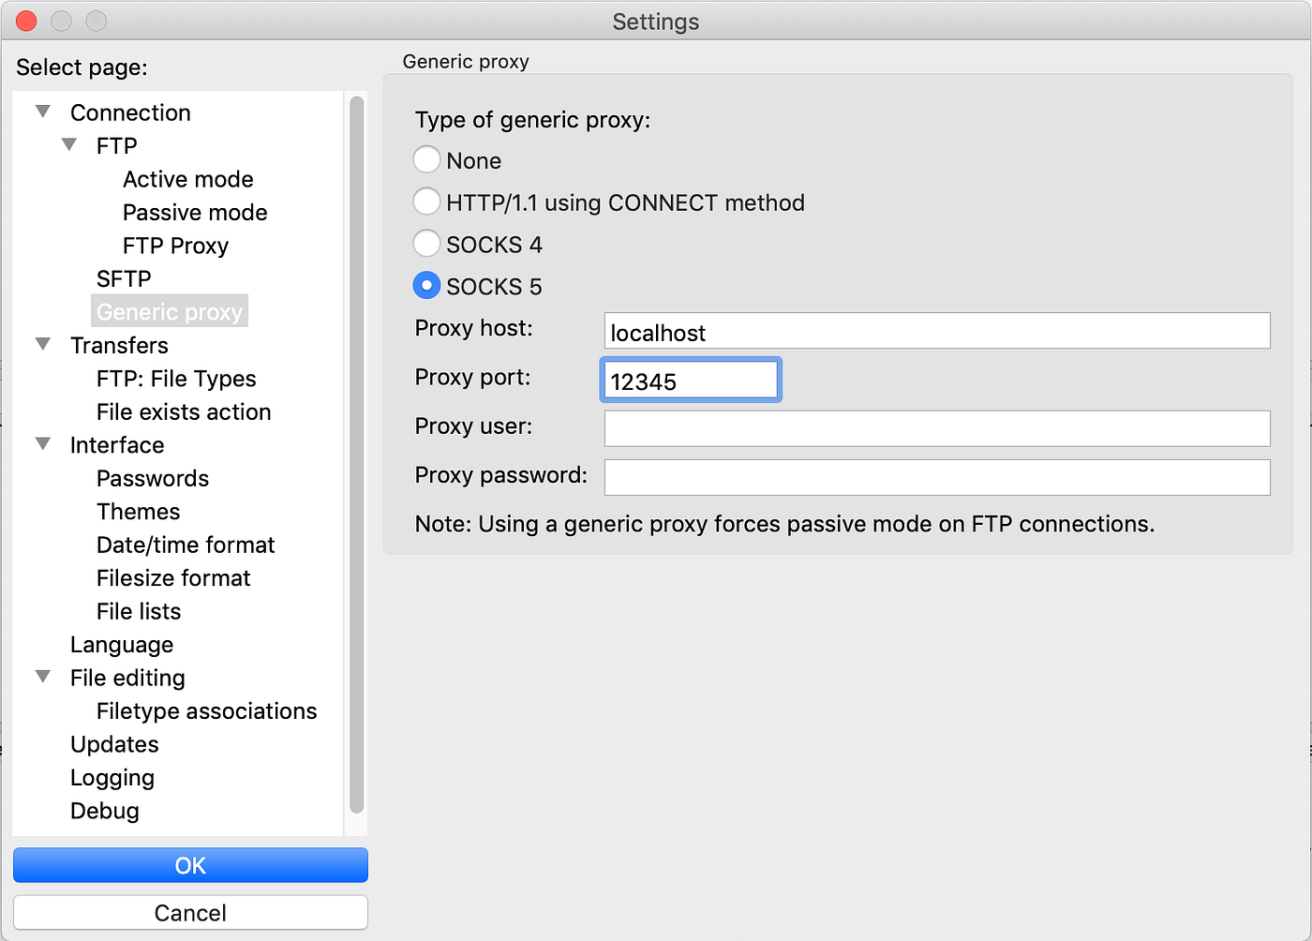Image resolution: width=1312 pixels, height=941 pixels.
Task: Go to the Themes settings page
Action: pos(138,512)
